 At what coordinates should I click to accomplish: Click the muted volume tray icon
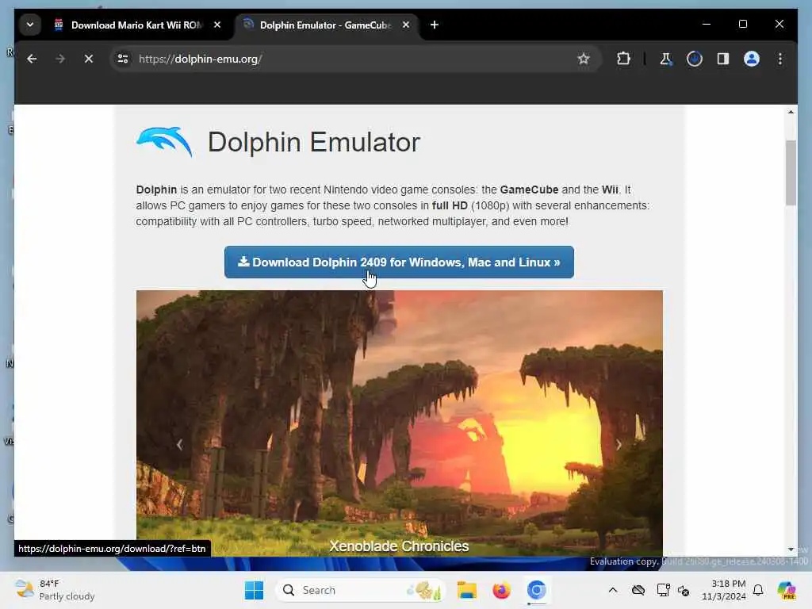(x=684, y=590)
